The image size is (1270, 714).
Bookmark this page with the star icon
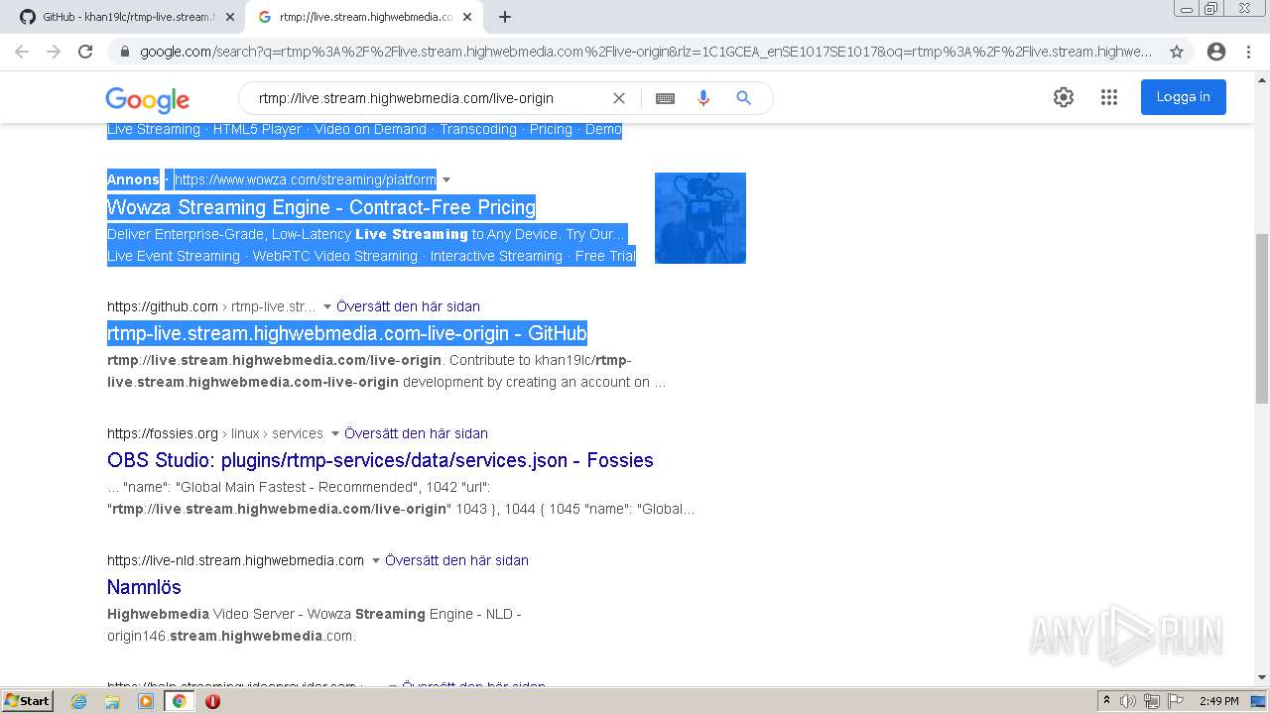[x=1177, y=52]
